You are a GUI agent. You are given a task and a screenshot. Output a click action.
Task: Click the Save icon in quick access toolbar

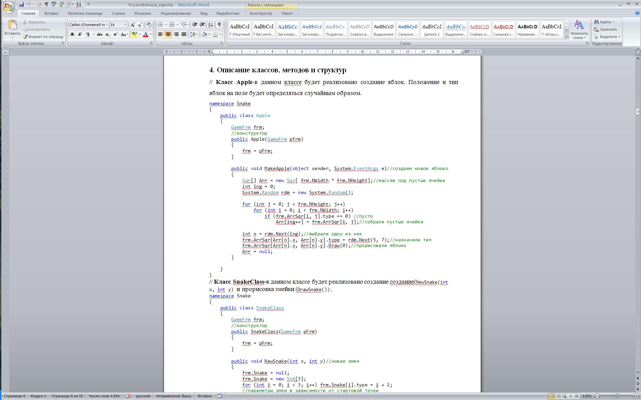[x=21, y=4]
